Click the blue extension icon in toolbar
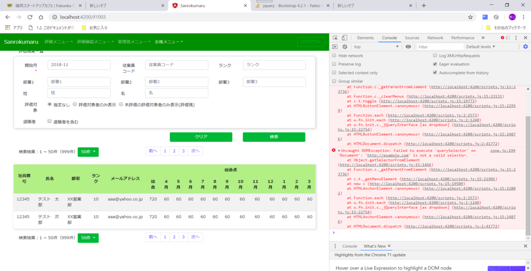Screen dimensions: 531x271 click(x=485, y=17)
